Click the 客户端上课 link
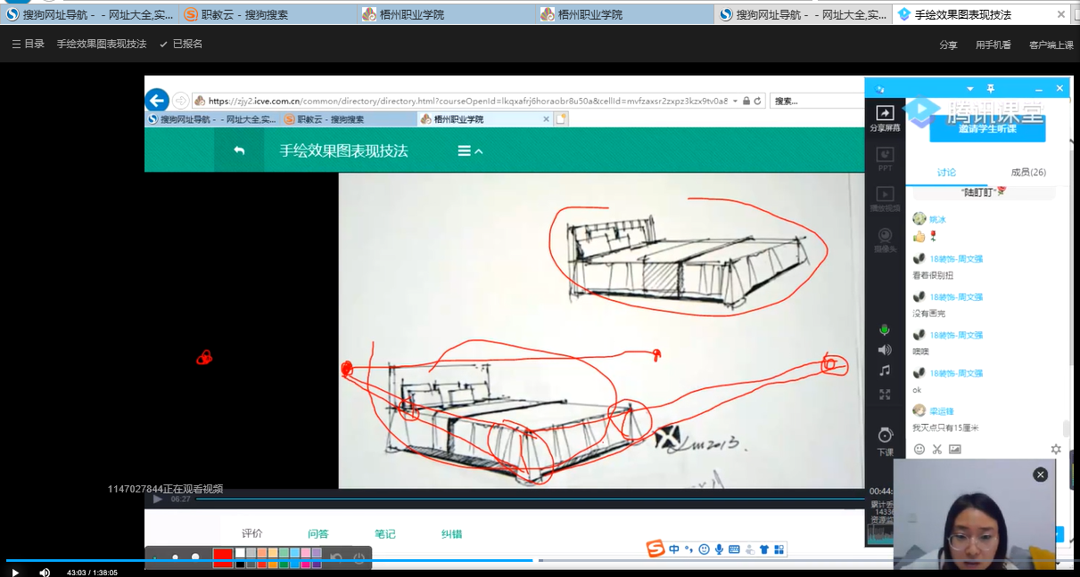Viewport: 1080px width, 577px height. click(1051, 45)
